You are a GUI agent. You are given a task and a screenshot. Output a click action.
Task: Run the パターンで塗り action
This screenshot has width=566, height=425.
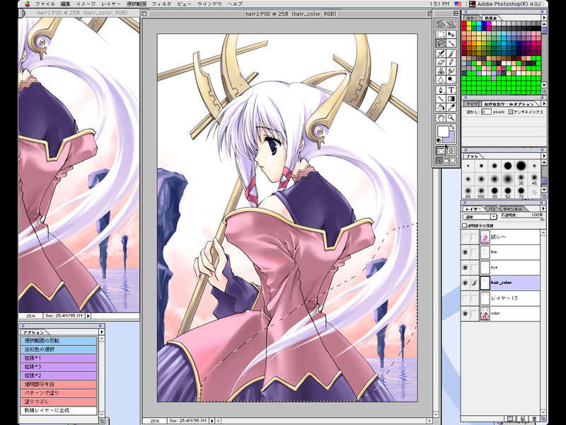59,393
